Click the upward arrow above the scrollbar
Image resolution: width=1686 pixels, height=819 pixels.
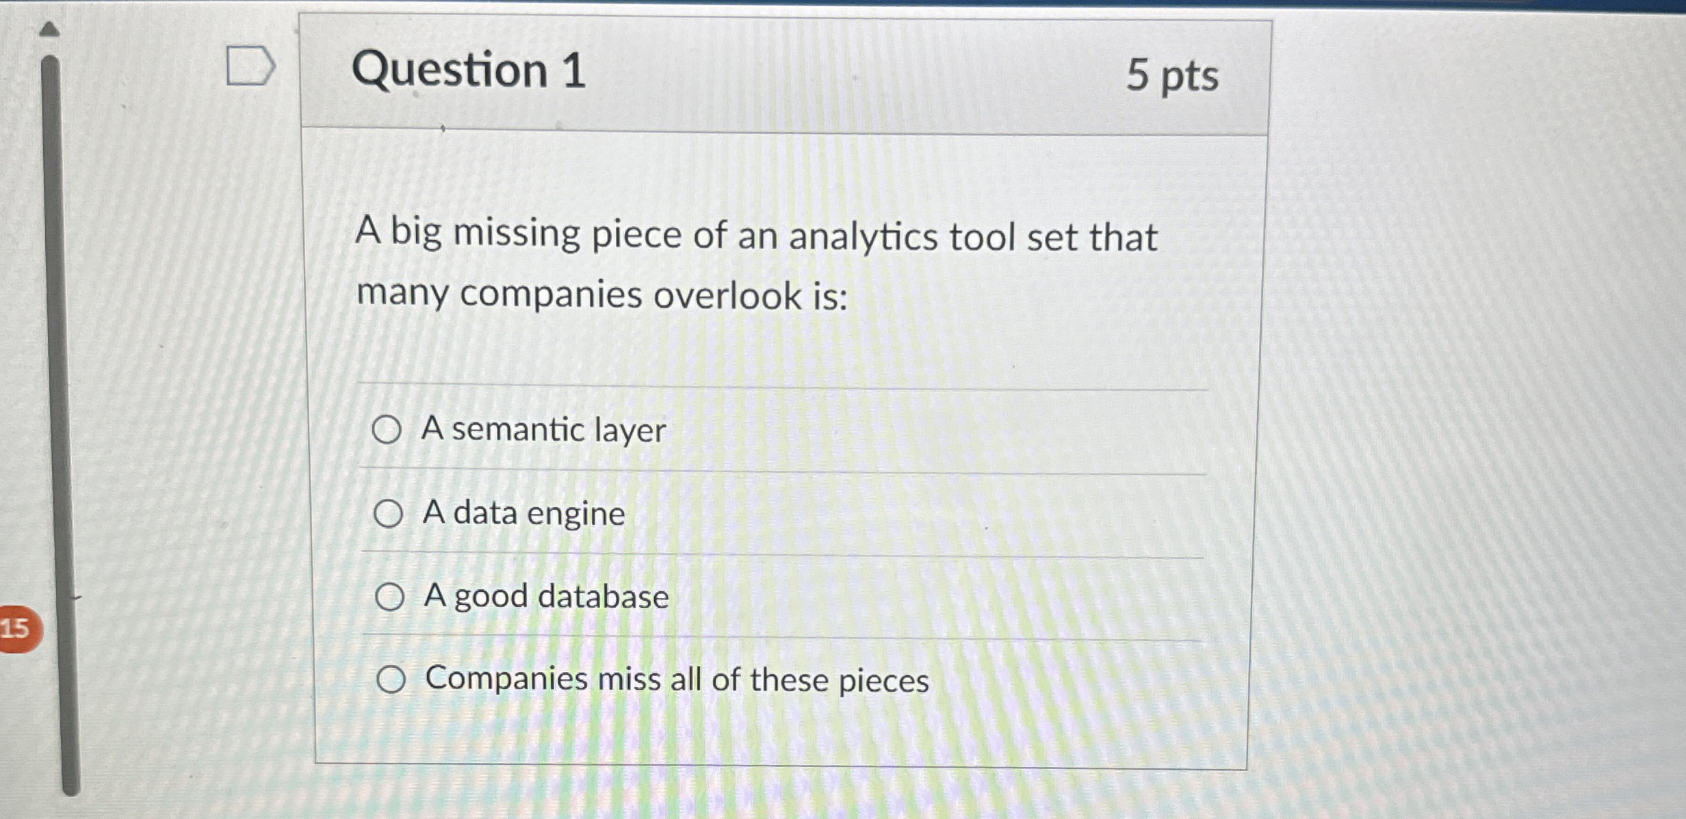(x=51, y=29)
